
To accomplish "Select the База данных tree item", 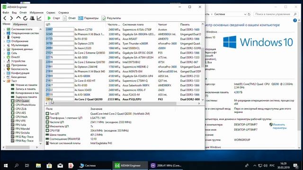I will point(18,77).
